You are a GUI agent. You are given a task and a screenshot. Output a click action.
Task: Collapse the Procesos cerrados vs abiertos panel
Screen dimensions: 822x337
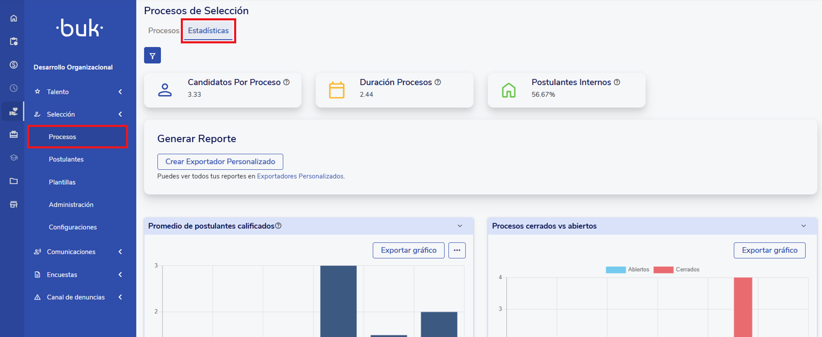point(803,226)
